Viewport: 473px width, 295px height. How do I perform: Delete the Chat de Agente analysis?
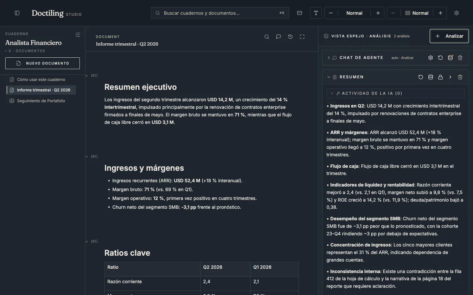(460, 58)
